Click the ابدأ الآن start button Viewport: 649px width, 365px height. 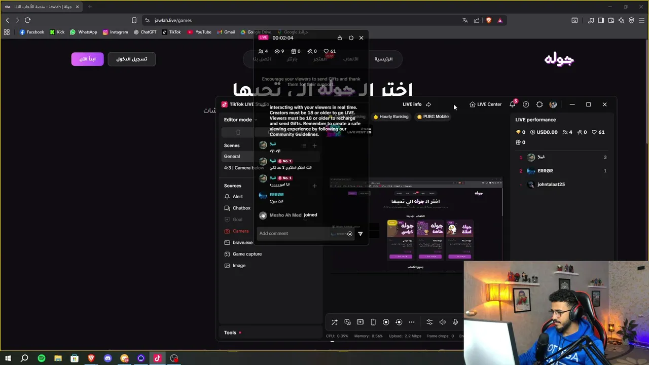87,59
